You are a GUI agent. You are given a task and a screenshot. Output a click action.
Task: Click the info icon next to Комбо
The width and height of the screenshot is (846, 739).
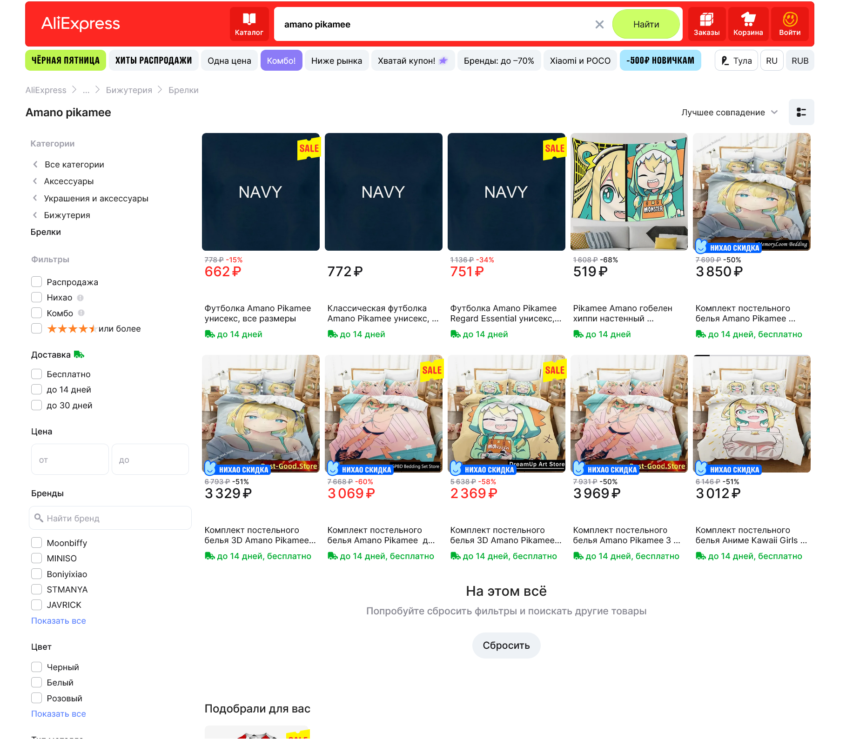pos(81,313)
